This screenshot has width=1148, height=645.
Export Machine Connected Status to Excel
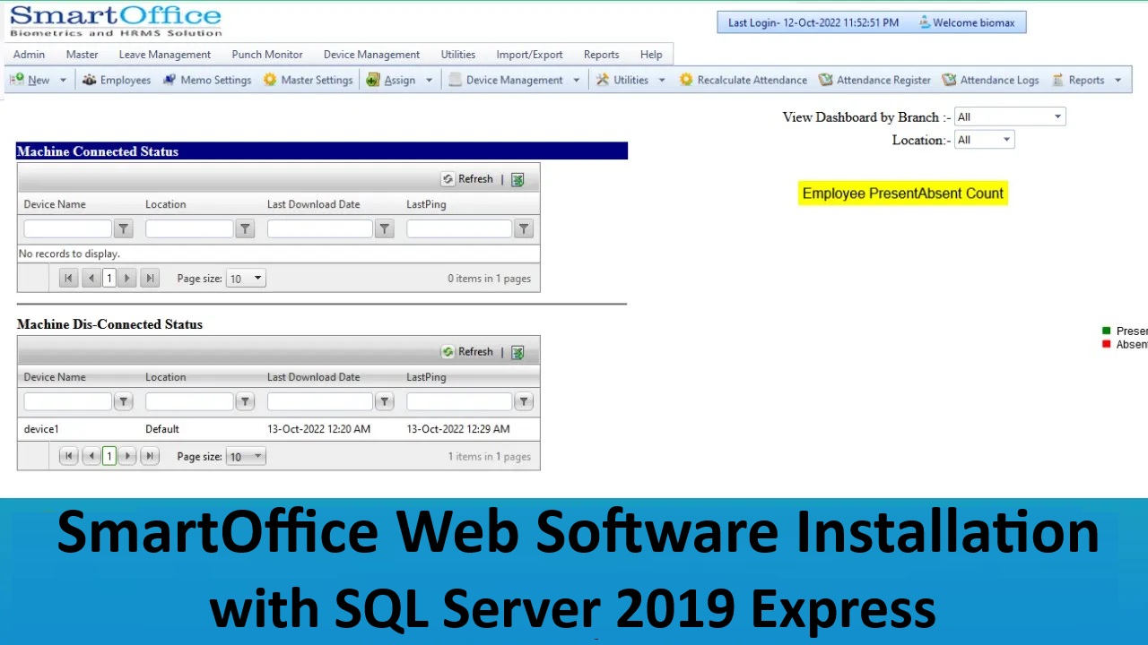pyautogui.click(x=517, y=178)
